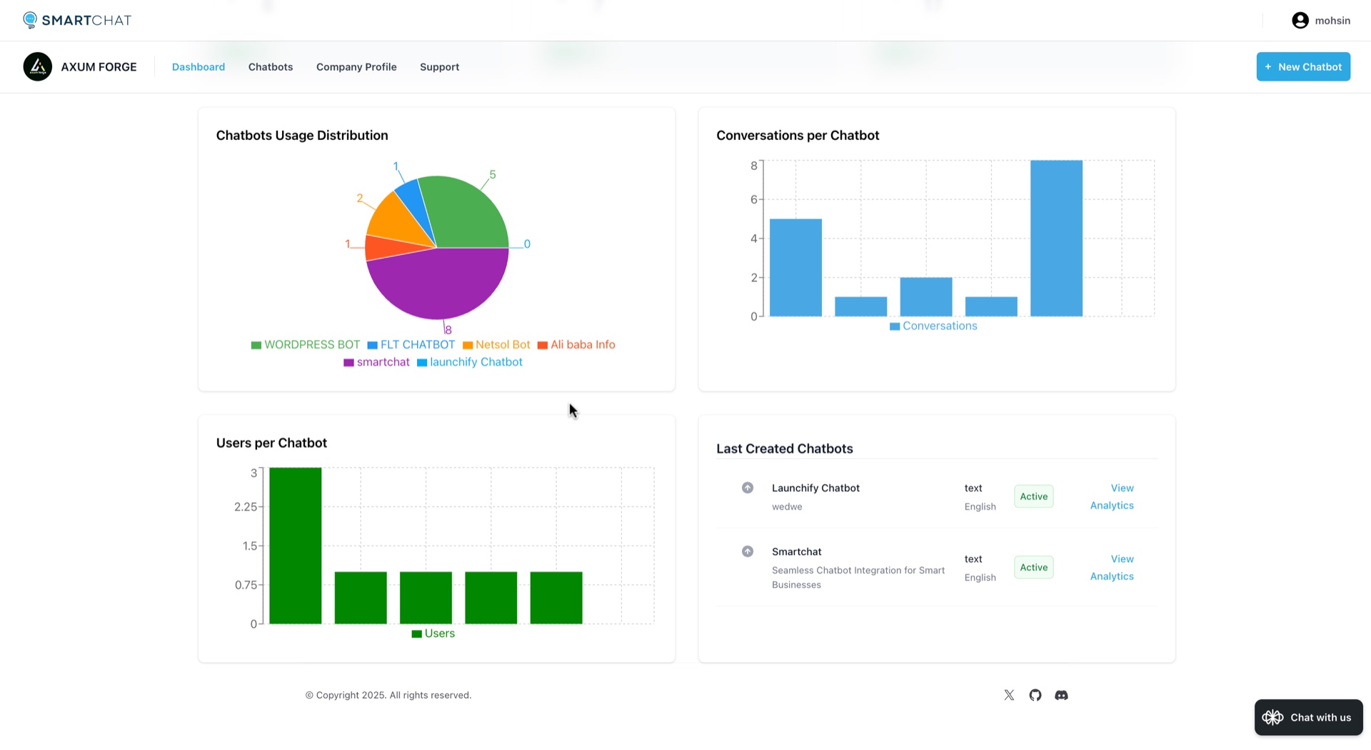
Task: Click 'Chatbots Usage Distribution' heading
Action: click(x=302, y=136)
